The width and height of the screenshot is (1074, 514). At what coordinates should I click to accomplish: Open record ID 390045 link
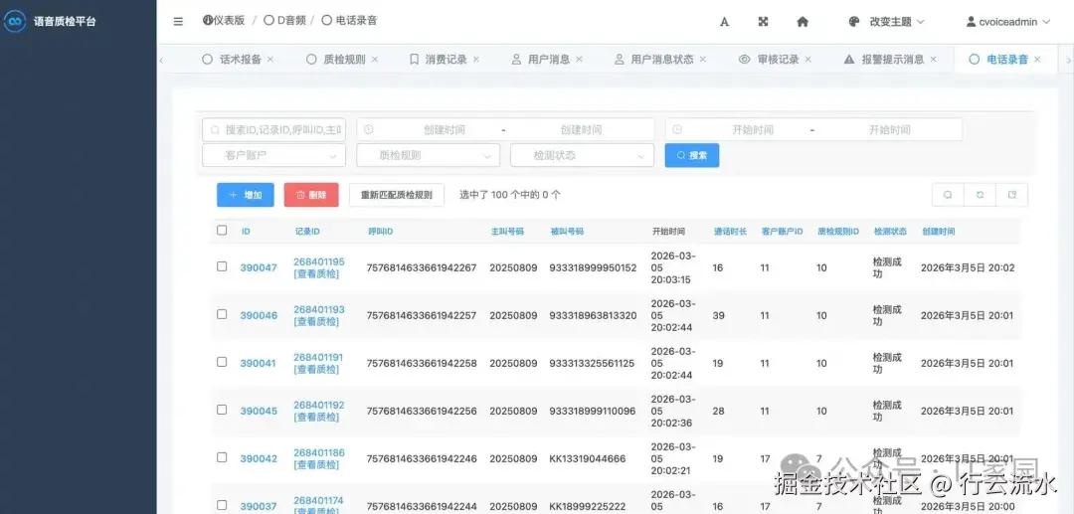tap(259, 412)
